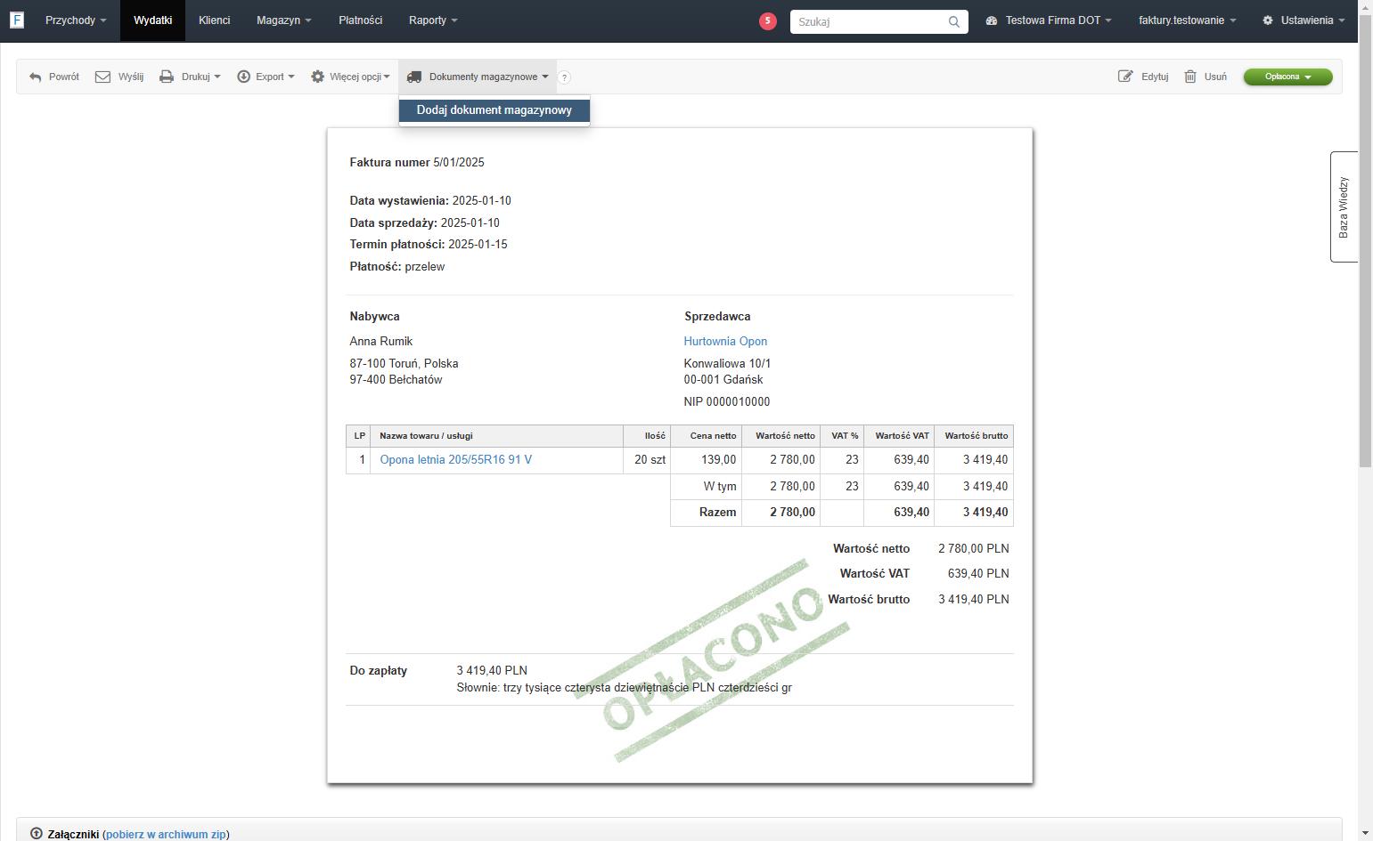Screen dimensions: 1373x841
Task: Click the F application logo icon
Action: click(x=16, y=20)
